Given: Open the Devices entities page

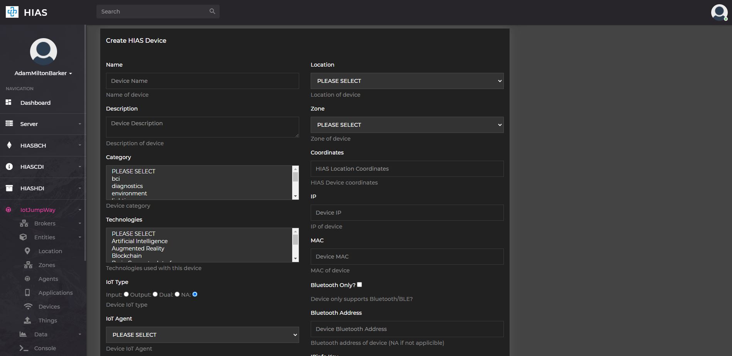Looking at the screenshot, I should pos(49,307).
